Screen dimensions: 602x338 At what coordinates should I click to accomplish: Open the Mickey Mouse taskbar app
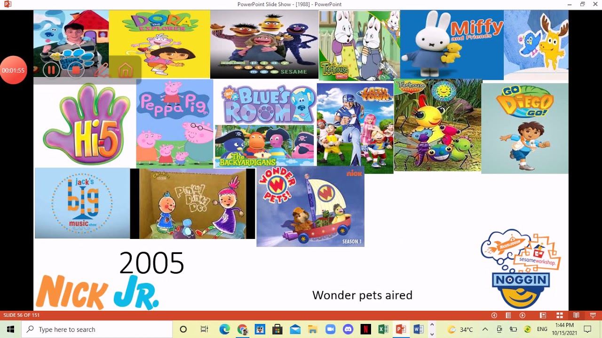[260, 330]
